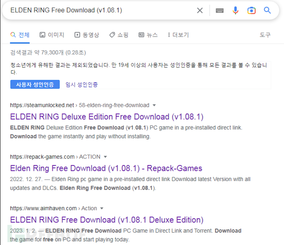
Task: Open the 더보기 (More) menu
Action: [x=178, y=35]
